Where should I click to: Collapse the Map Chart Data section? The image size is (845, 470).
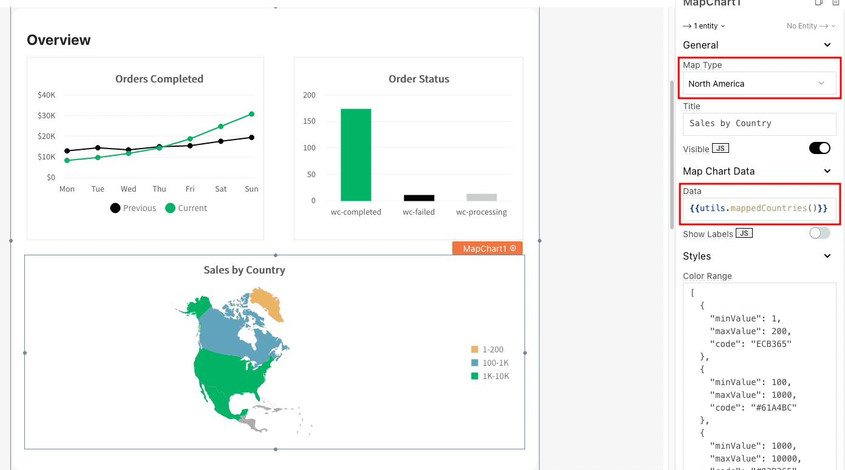[827, 171]
